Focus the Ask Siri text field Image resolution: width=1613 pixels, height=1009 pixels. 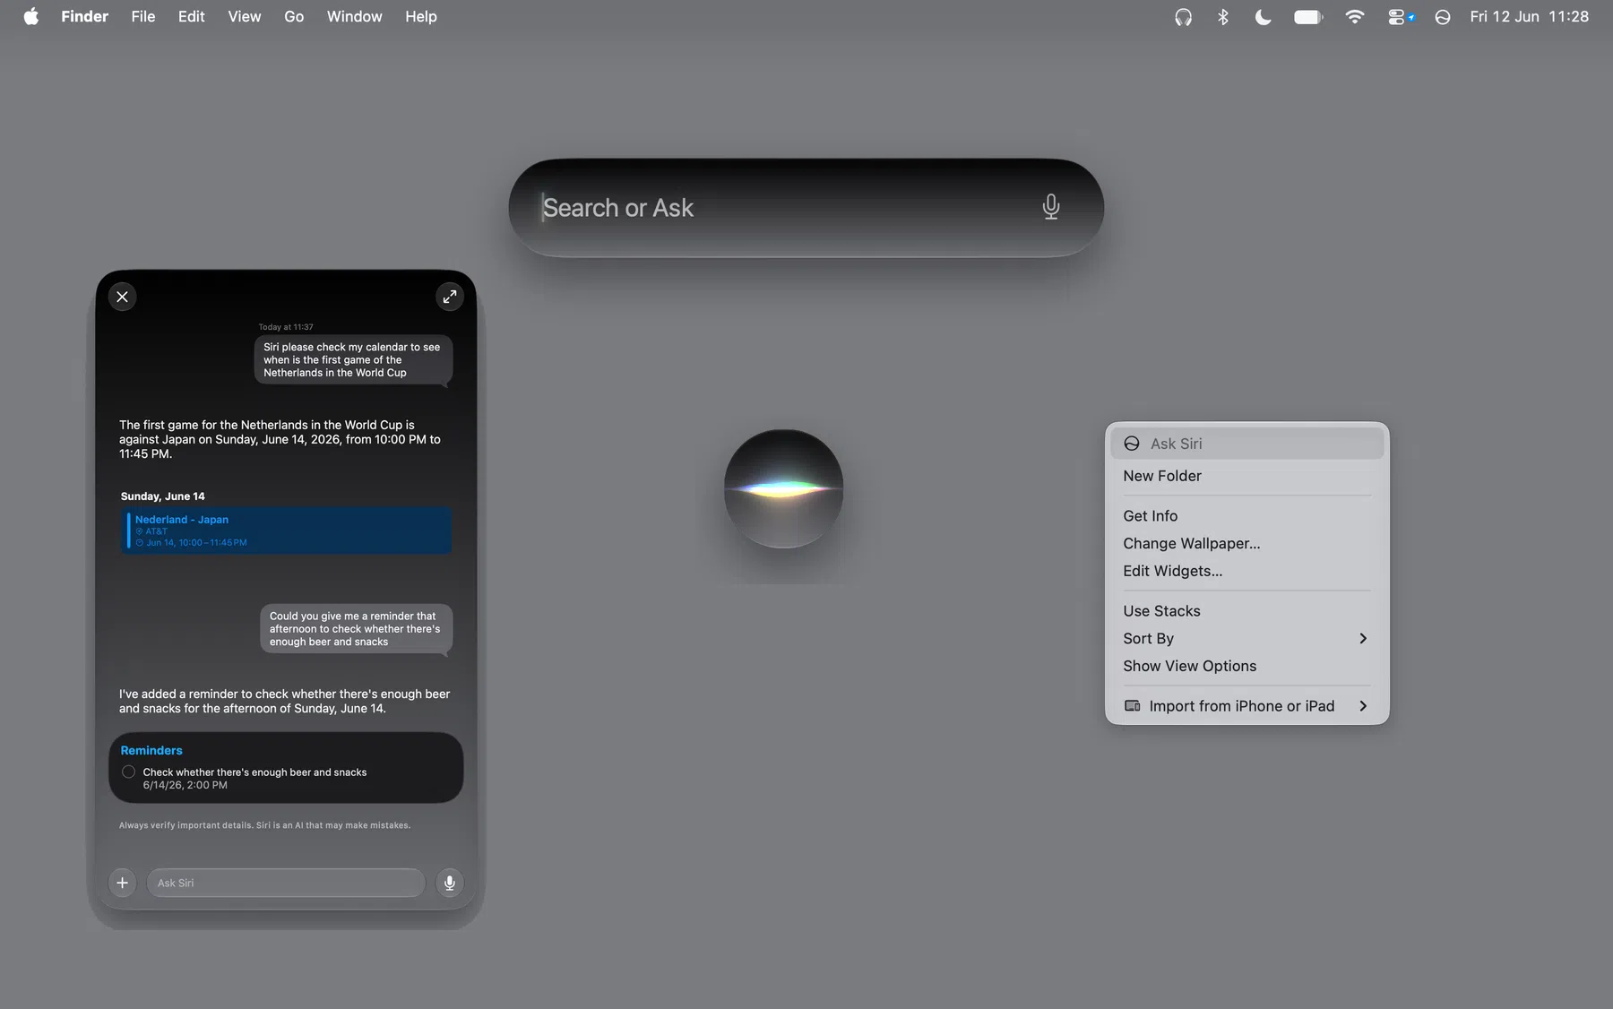click(286, 883)
